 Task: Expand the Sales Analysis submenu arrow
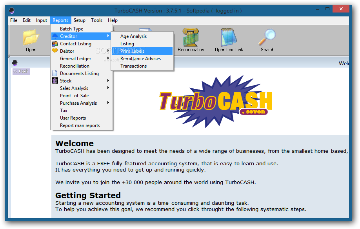[x=108, y=88]
